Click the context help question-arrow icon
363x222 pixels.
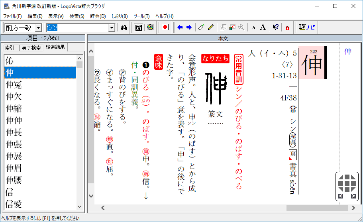click(x=275, y=28)
